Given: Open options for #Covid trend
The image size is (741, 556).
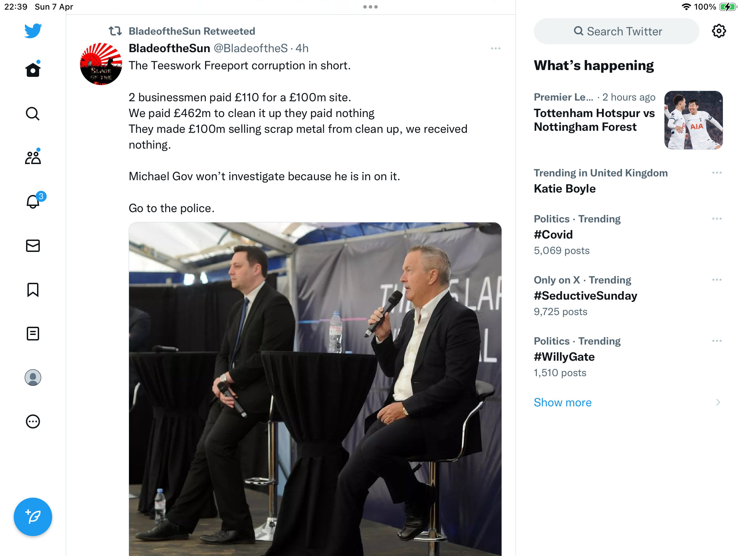Looking at the screenshot, I should click(717, 219).
